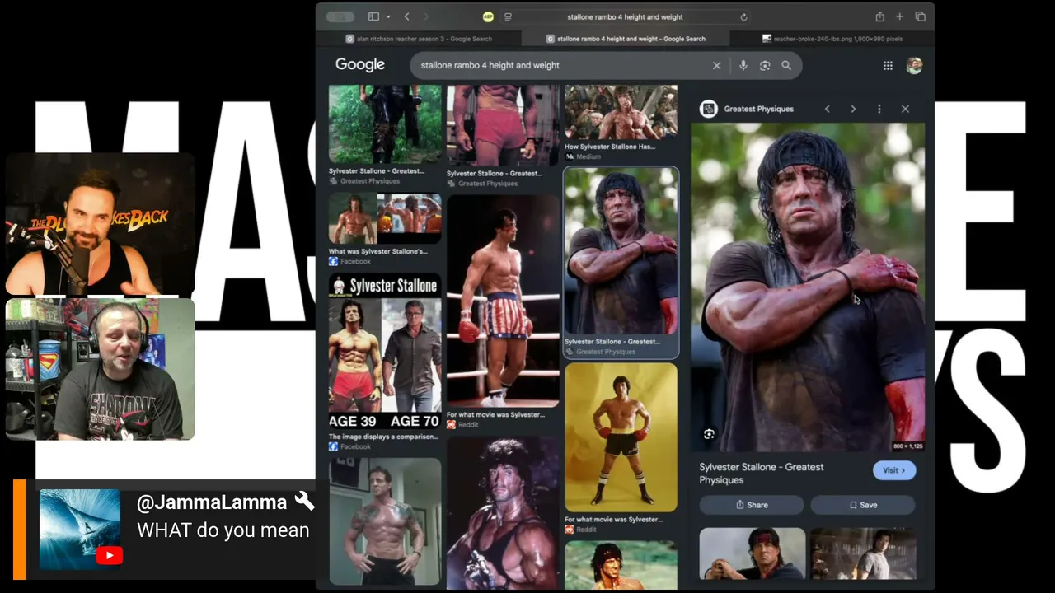
Task: Search by image with Google Lens
Action: click(x=765, y=66)
